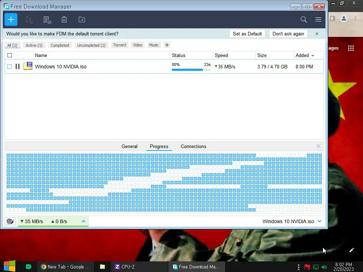The width and height of the screenshot is (363, 272).
Task: Click the start downloads toolbar icon
Action: pyautogui.click(x=29, y=20)
